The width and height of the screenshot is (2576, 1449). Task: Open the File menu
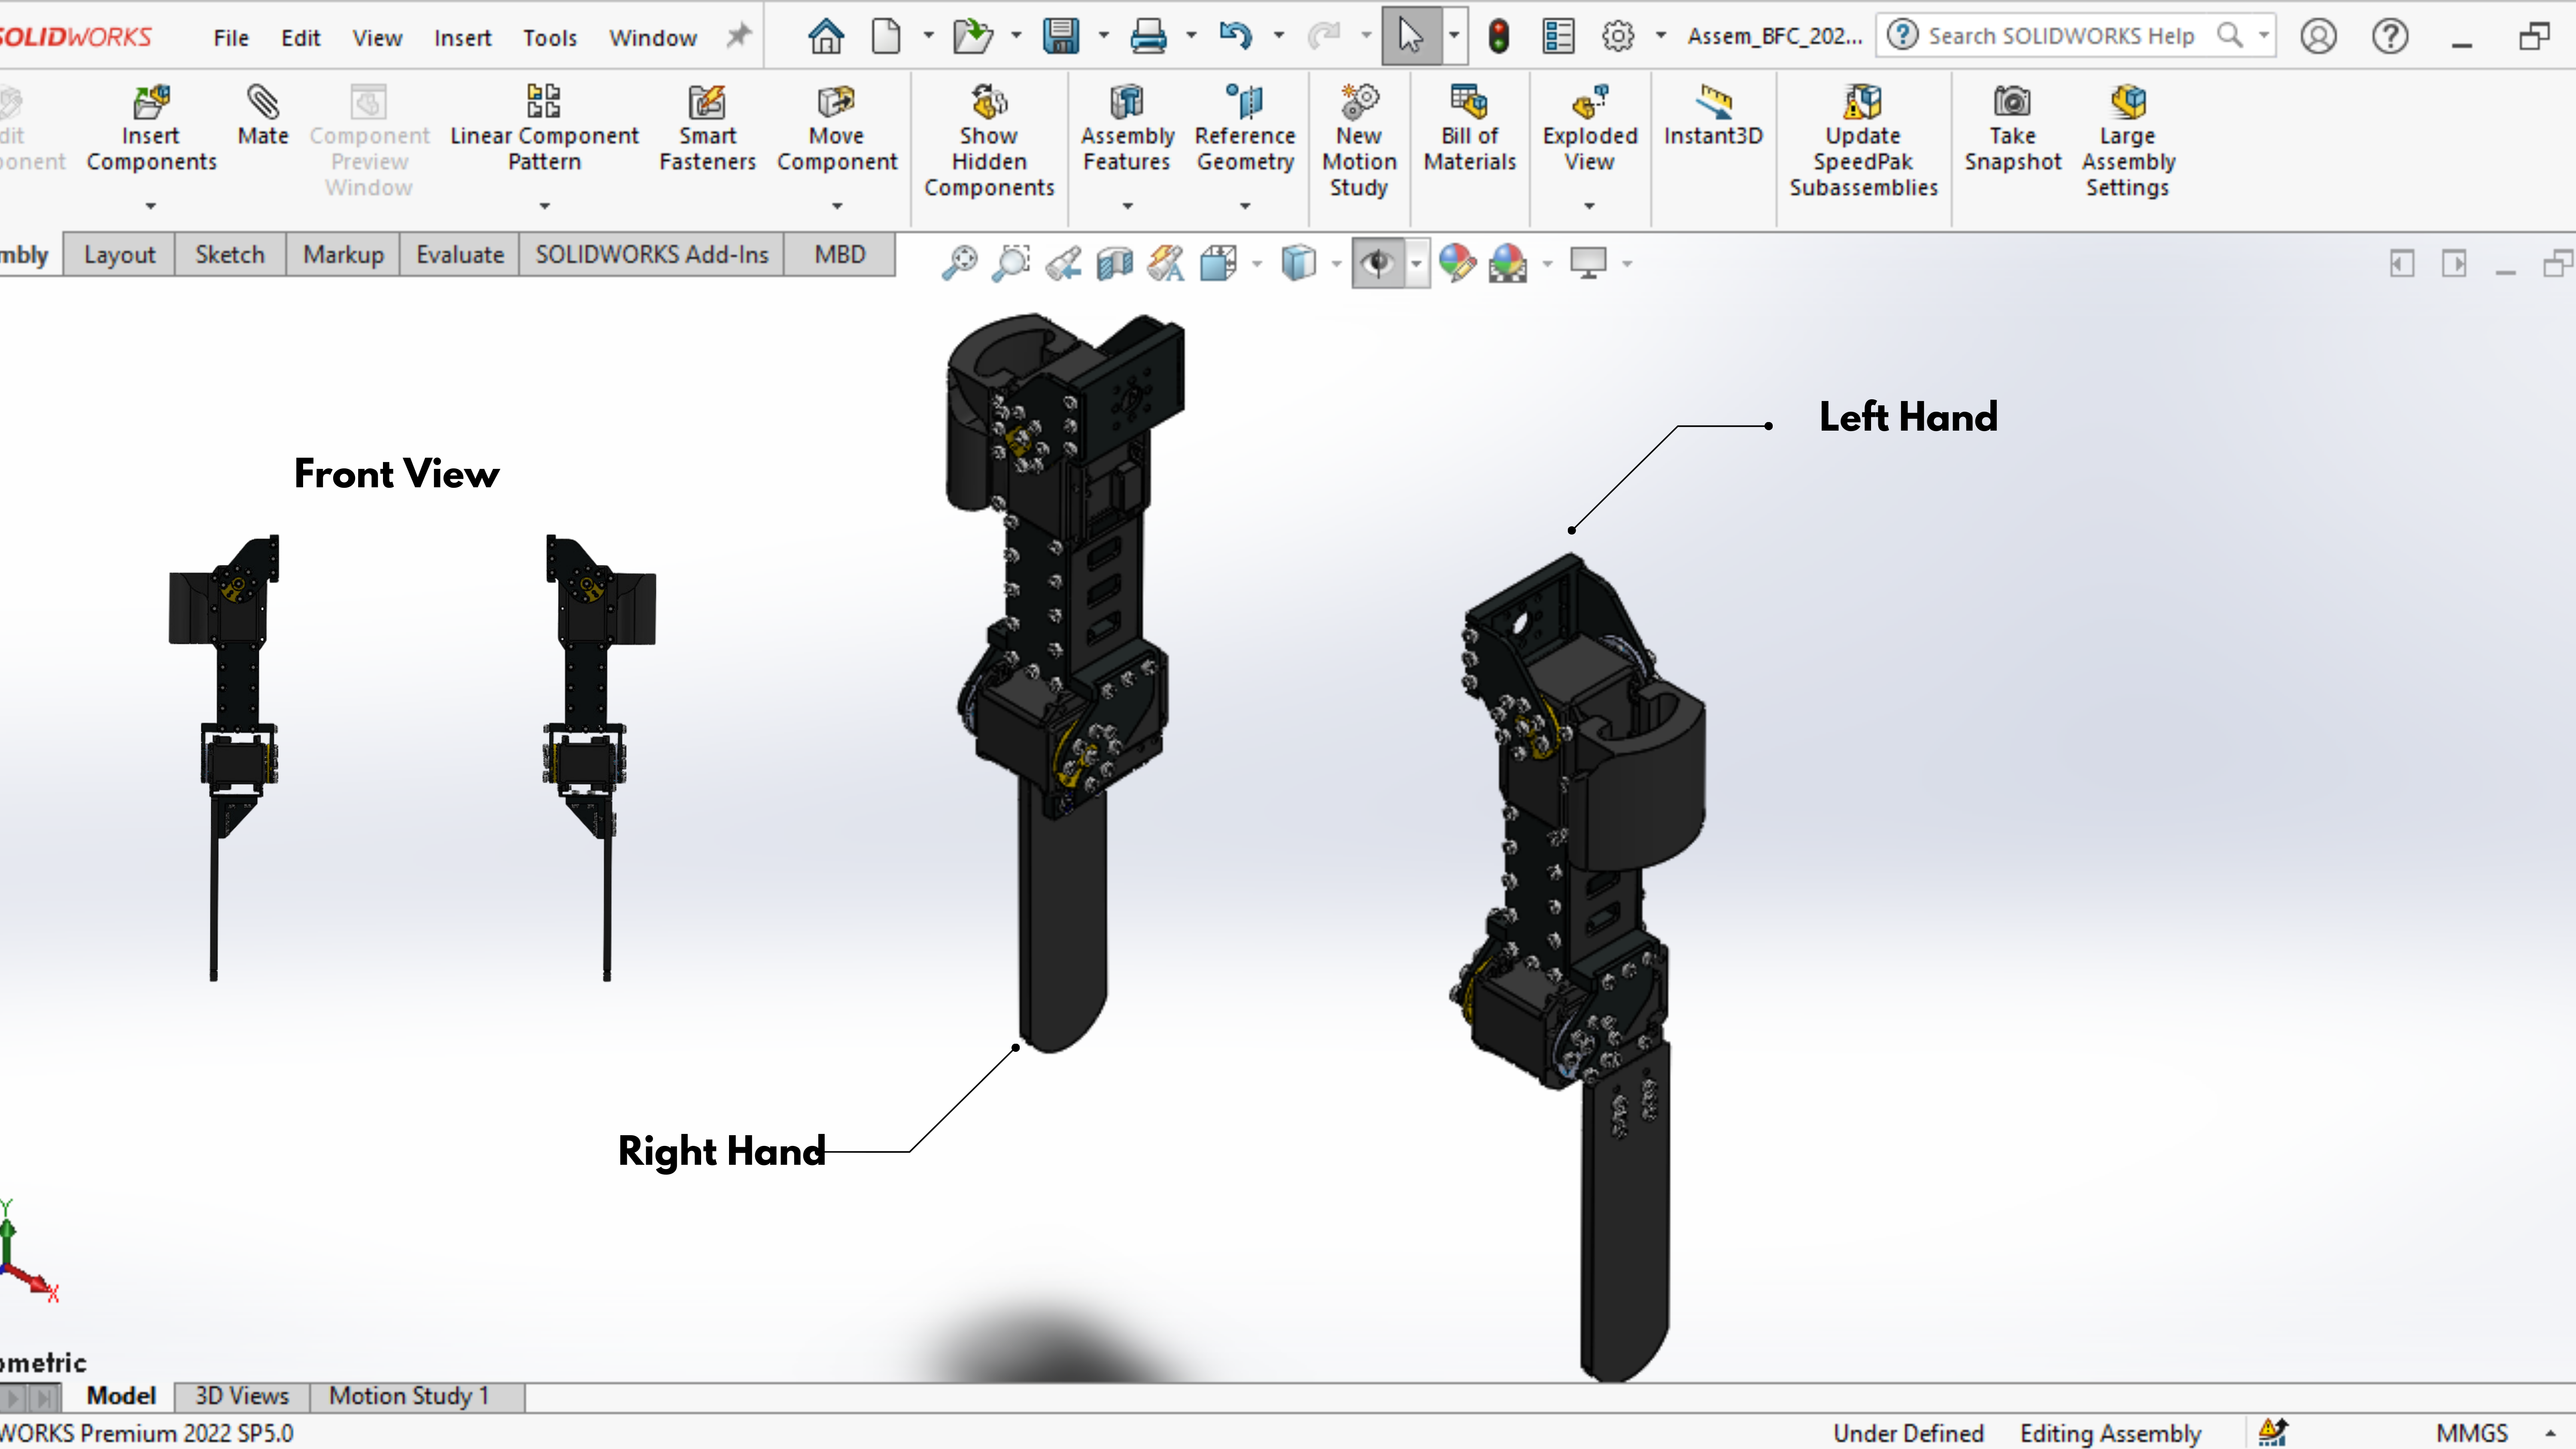231,38
